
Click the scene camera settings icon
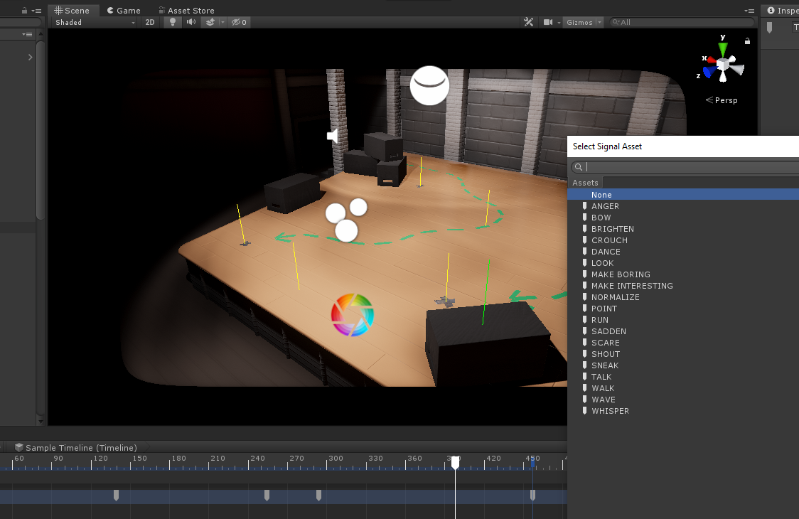pos(548,23)
